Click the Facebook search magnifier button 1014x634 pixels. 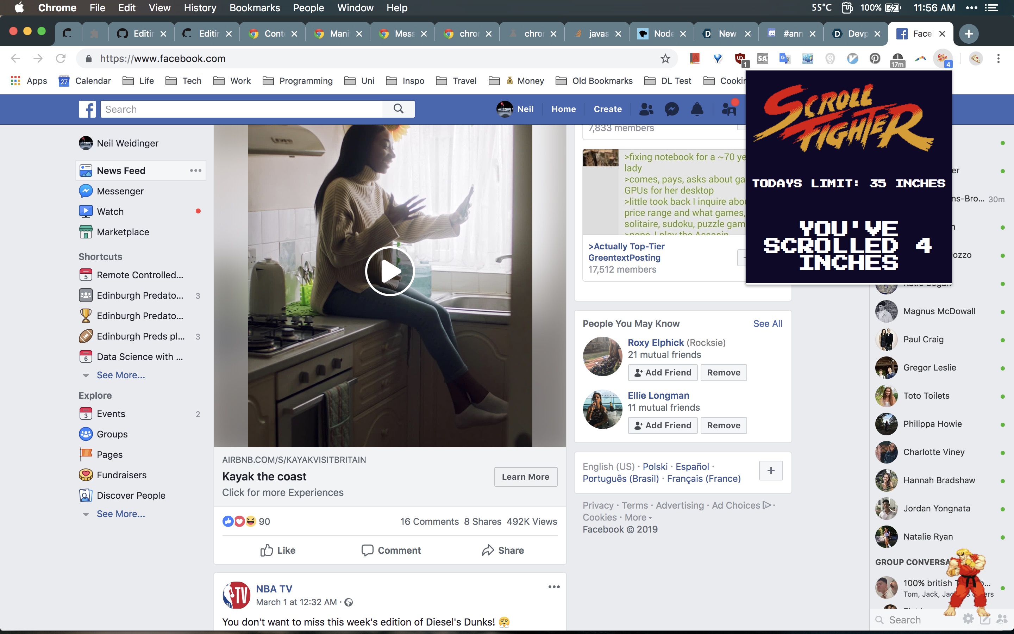pos(399,109)
